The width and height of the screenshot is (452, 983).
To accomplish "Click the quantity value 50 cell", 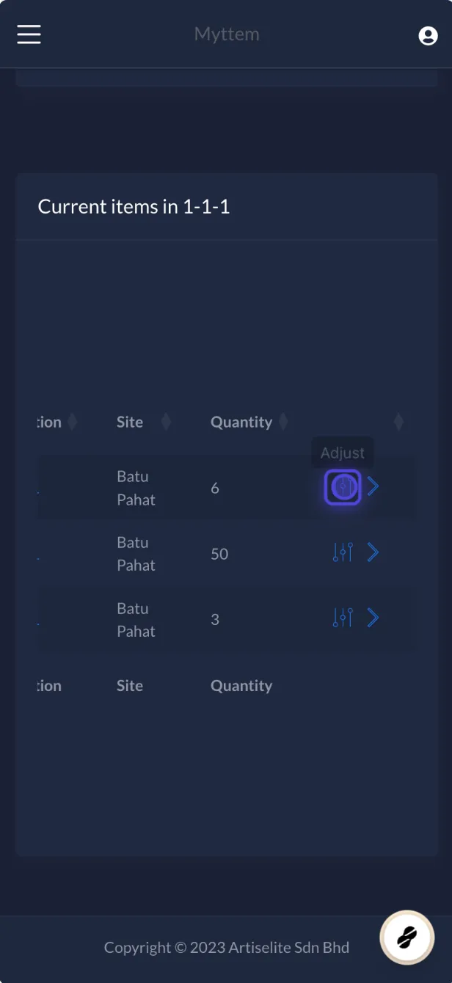I will pyautogui.click(x=219, y=554).
